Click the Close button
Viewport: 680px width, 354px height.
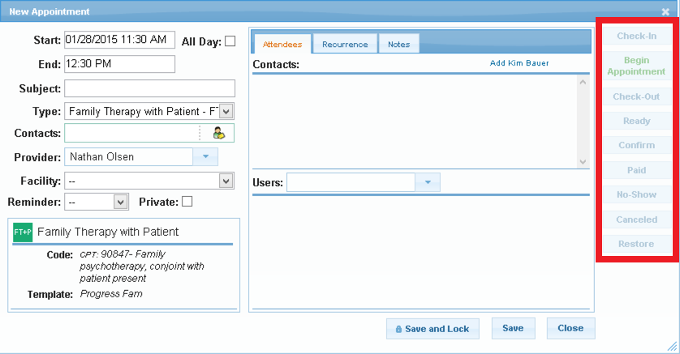(x=570, y=328)
